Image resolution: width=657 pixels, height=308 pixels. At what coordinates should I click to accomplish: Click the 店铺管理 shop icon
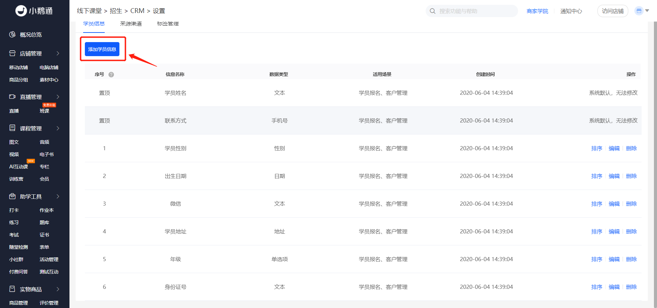click(x=12, y=53)
